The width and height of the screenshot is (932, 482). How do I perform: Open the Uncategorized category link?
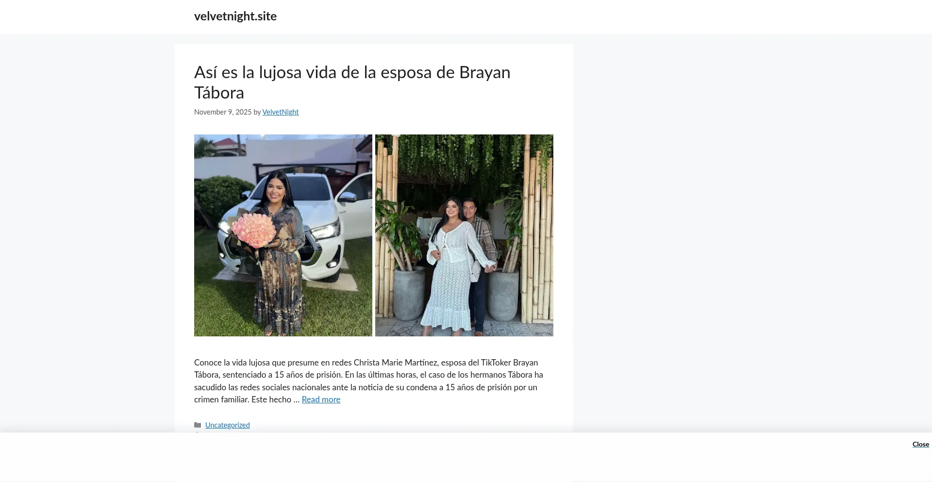228,425
